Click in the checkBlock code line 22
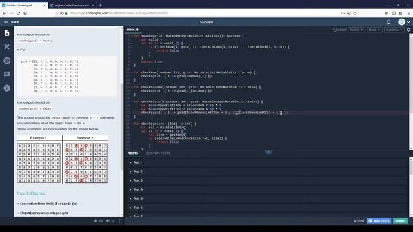Image resolution: width=413 pixels, height=232 pixels. pyautogui.click(x=214, y=113)
